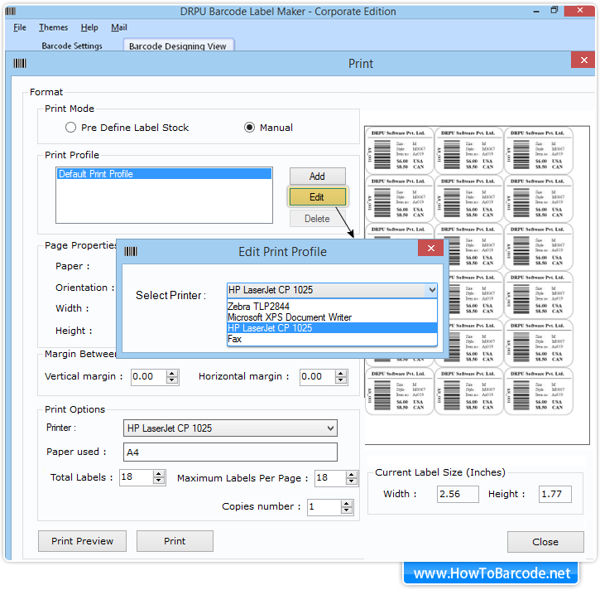Click the Vertical margin input field
This screenshot has width=600, height=590.
click(x=149, y=377)
